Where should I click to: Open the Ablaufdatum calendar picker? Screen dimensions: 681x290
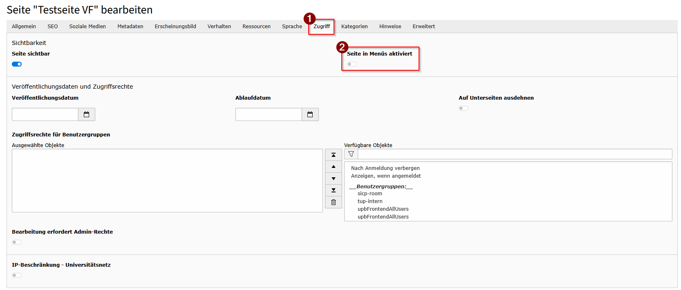click(310, 114)
